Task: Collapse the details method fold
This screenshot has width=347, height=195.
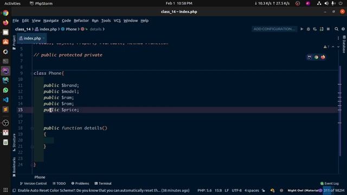Action: tap(32, 128)
